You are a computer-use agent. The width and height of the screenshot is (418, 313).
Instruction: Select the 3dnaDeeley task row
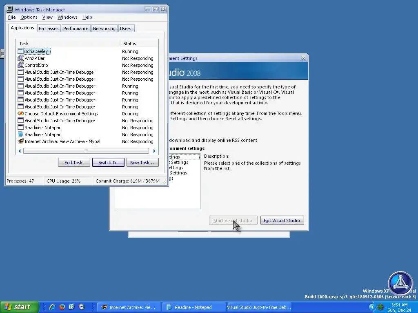pyautogui.click(x=87, y=51)
